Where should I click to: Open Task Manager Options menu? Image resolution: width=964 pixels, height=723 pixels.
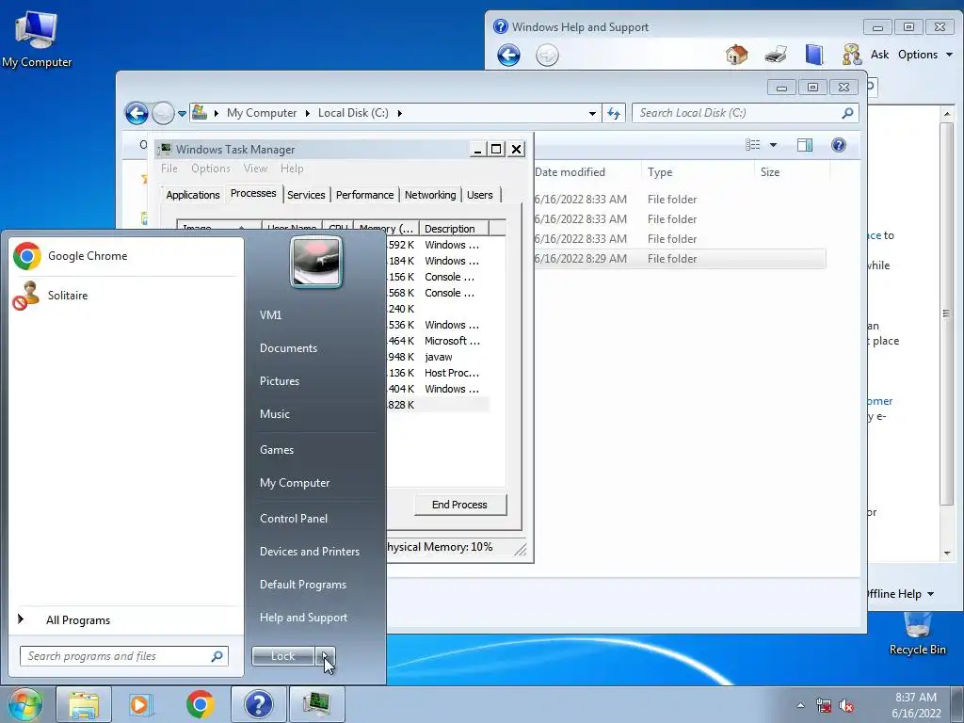coord(210,169)
